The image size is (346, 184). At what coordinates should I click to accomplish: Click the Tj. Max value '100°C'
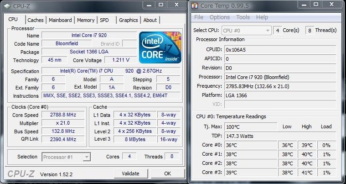(251, 127)
